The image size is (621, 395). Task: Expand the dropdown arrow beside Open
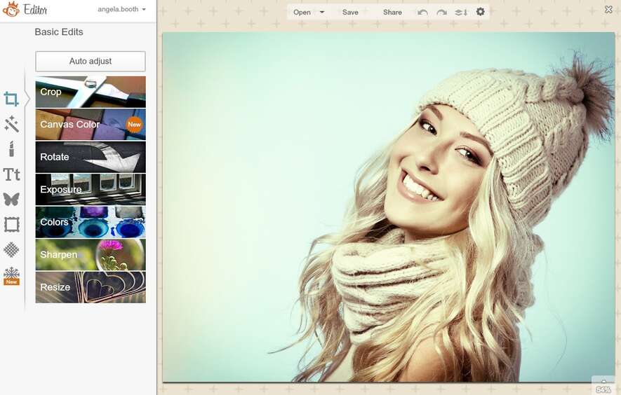tap(322, 12)
